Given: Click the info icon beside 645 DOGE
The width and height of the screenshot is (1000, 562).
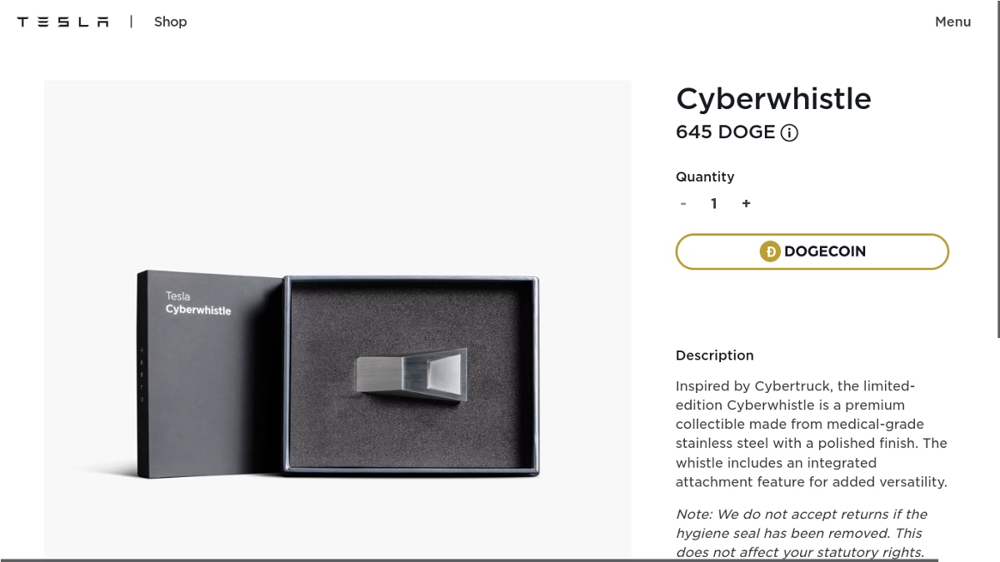Looking at the screenshot, I should coord(789,133).
